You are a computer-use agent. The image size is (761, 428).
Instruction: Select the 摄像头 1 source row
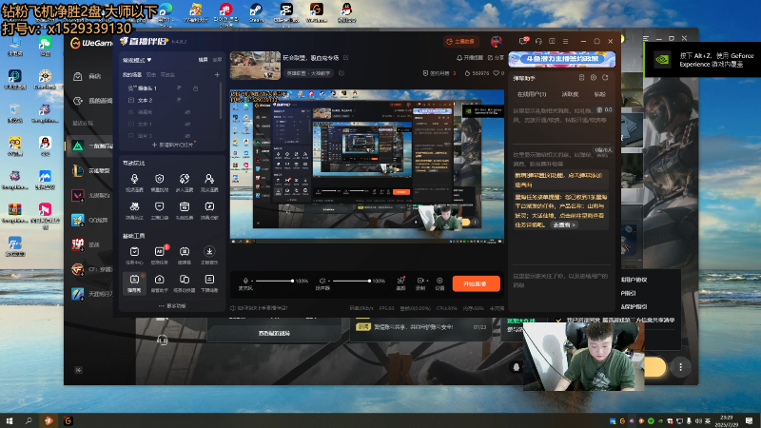pyautogui.click(x=170, y=88)
